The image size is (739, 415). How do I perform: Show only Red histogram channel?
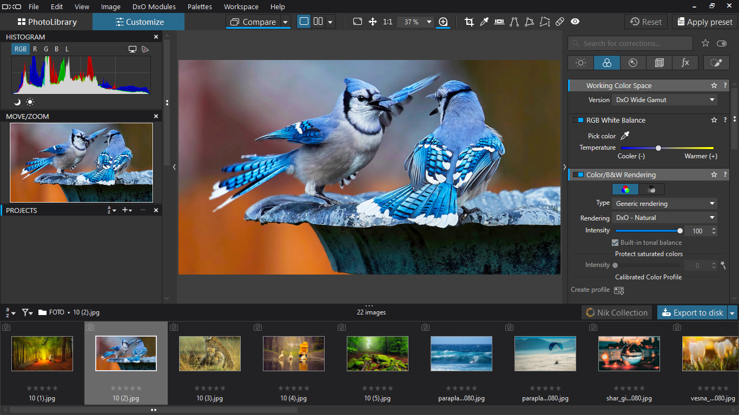(35, 49)
